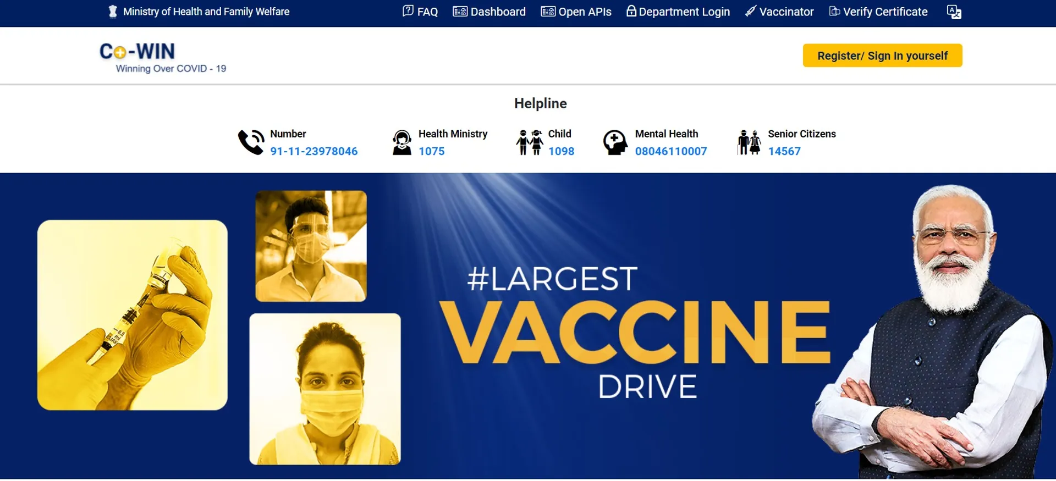Click the Vaccinator syringe icon
Viewport: 1056px width, 481px height.
[x=751, y=11]
